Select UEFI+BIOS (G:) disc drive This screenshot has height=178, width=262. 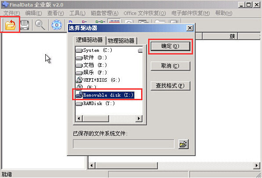98,80
